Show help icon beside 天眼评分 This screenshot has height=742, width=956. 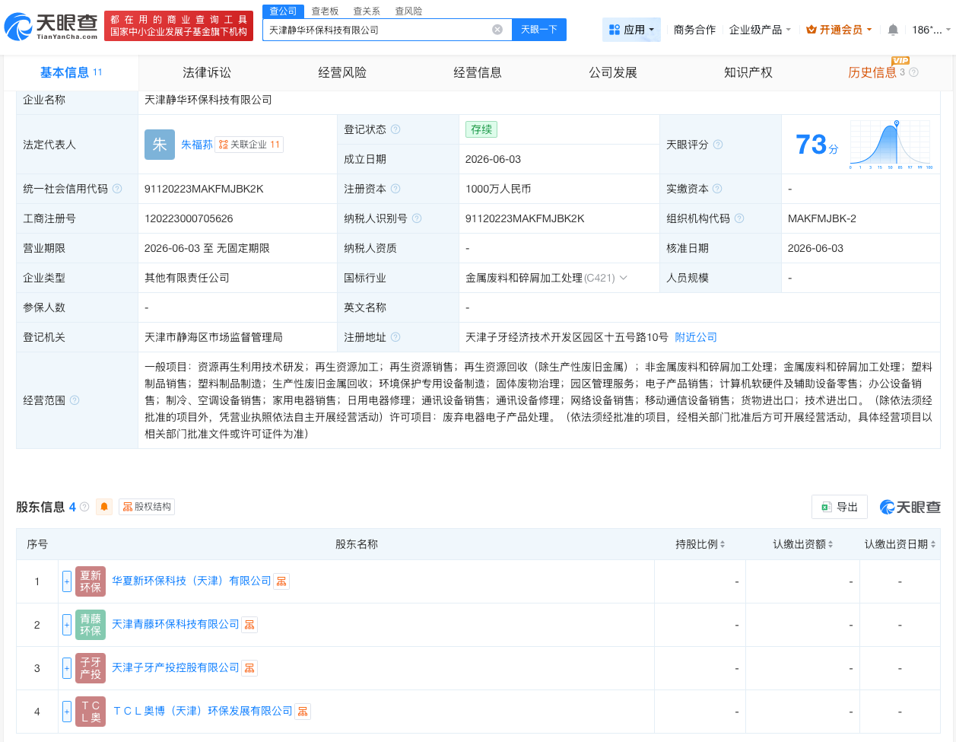pyautogui.click(x=718, y=145)
